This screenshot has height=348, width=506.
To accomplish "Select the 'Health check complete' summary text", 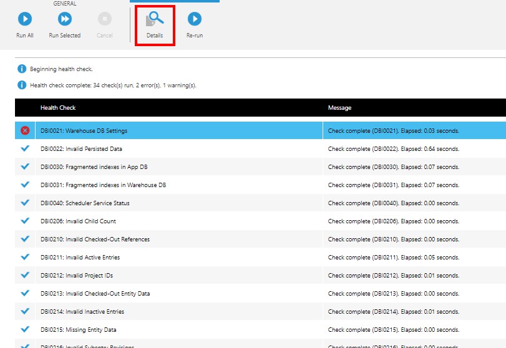I will pyautogui.click(x=113, y=85).
